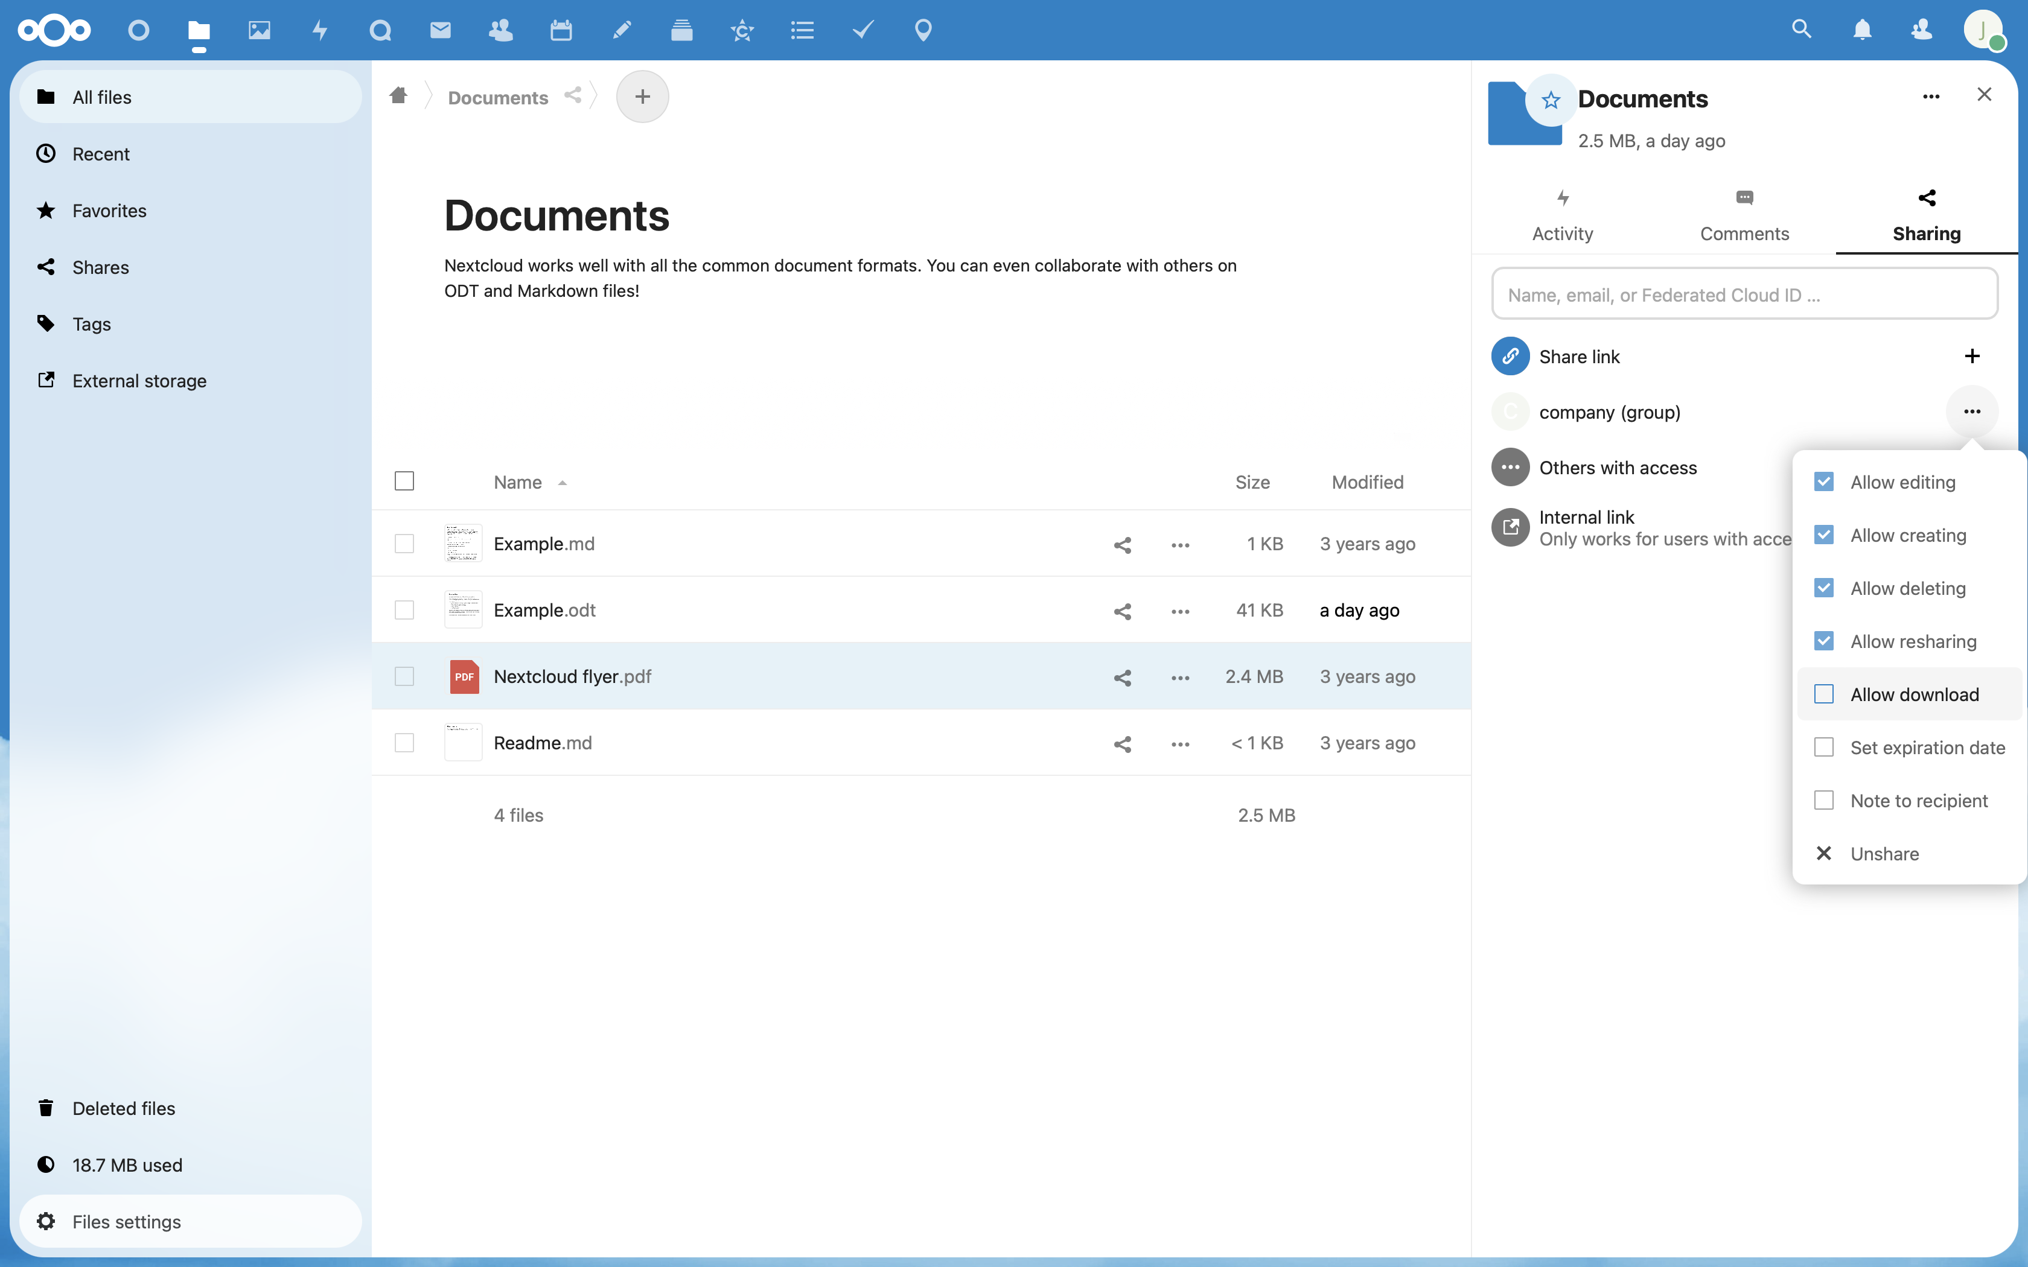Open Files settings at bottom left

pos(126,1221)
